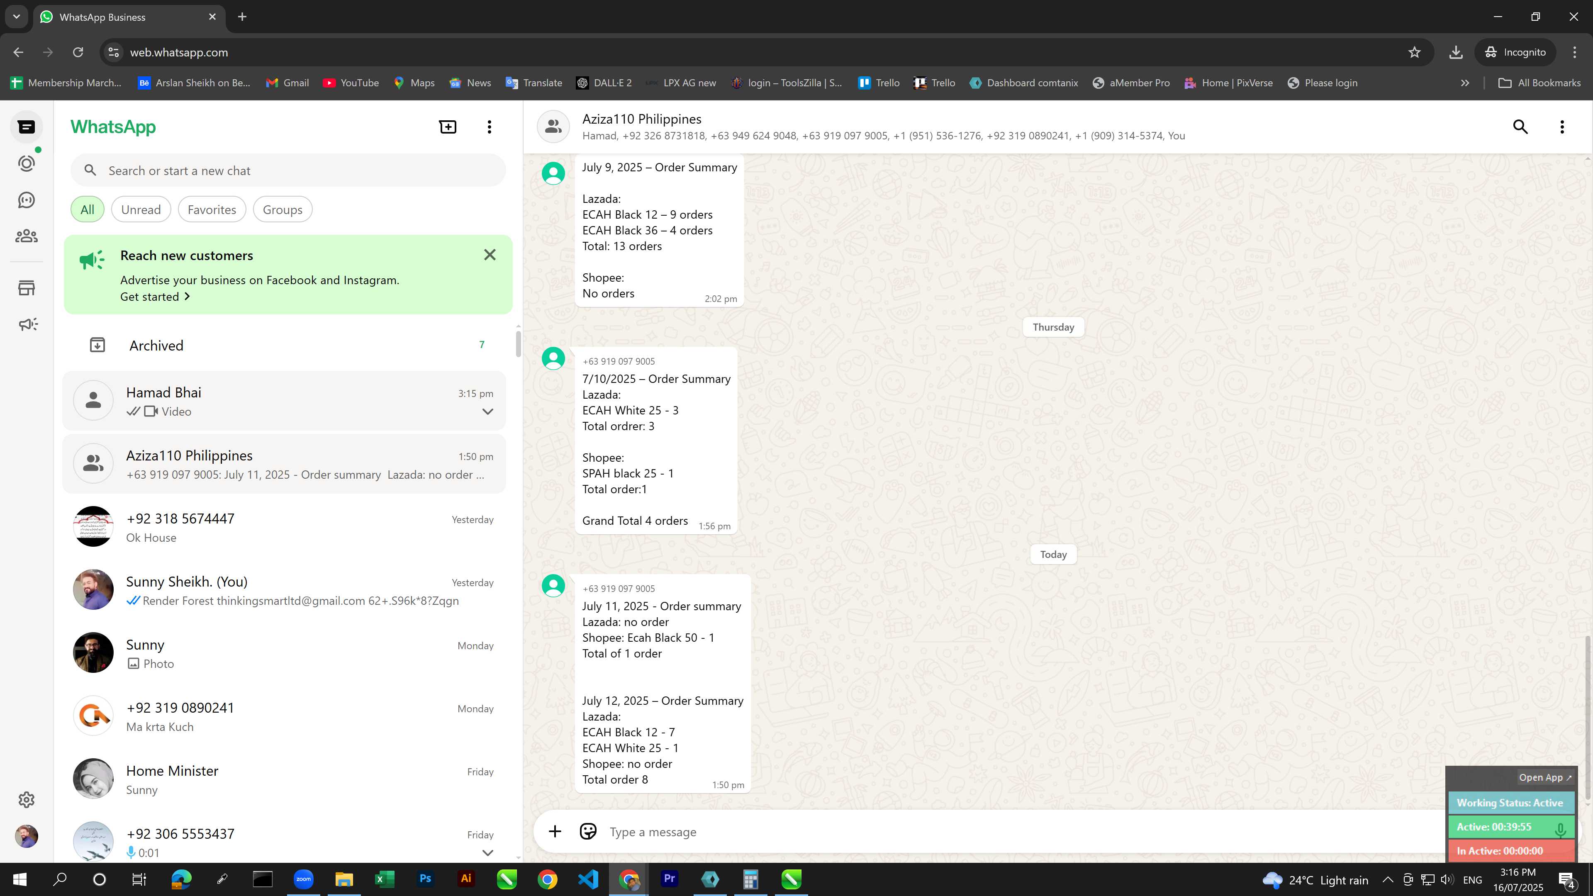Open the attach plus icon in the message bar
The width and height of the screenshot is (1593, 896).
pos(555,832)
